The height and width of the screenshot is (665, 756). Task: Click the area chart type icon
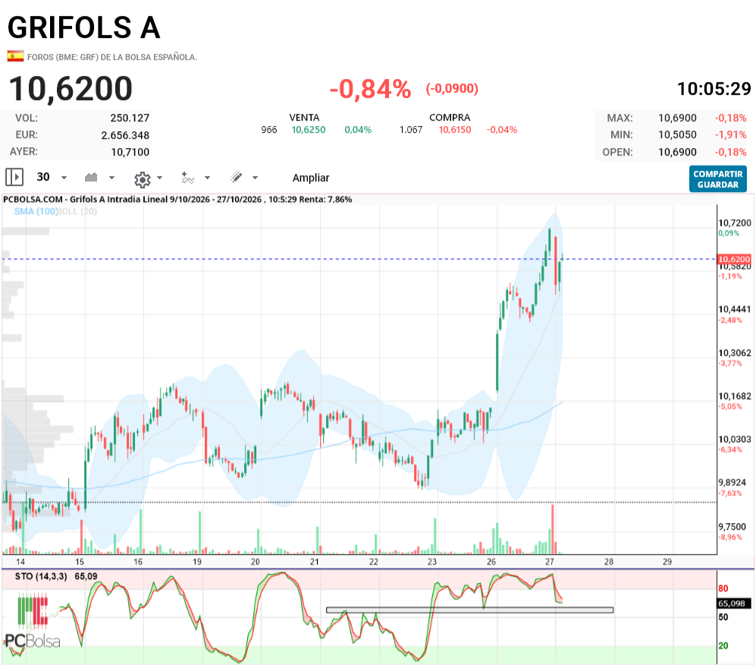click(91, 177)
